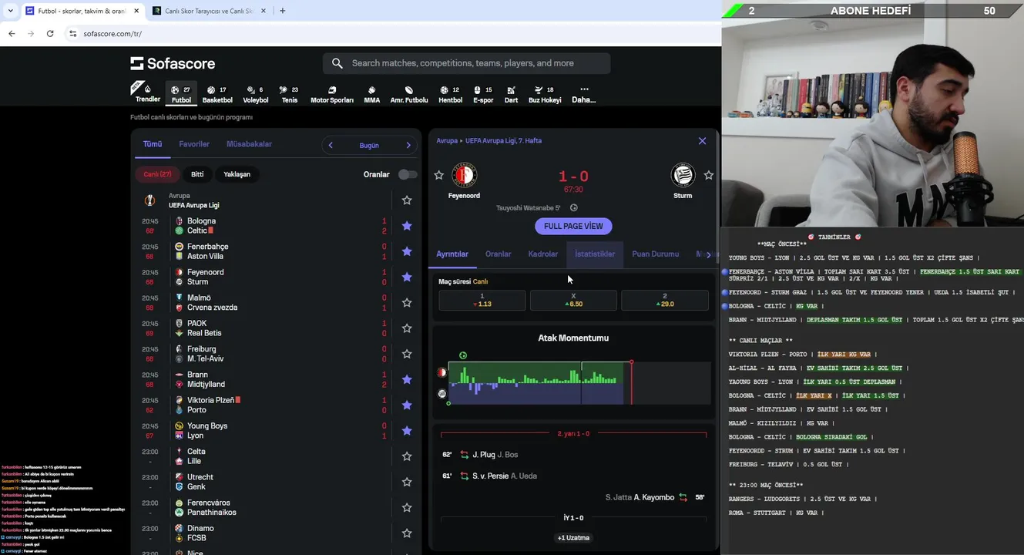Open the Dart sport category

click(511, 93)
